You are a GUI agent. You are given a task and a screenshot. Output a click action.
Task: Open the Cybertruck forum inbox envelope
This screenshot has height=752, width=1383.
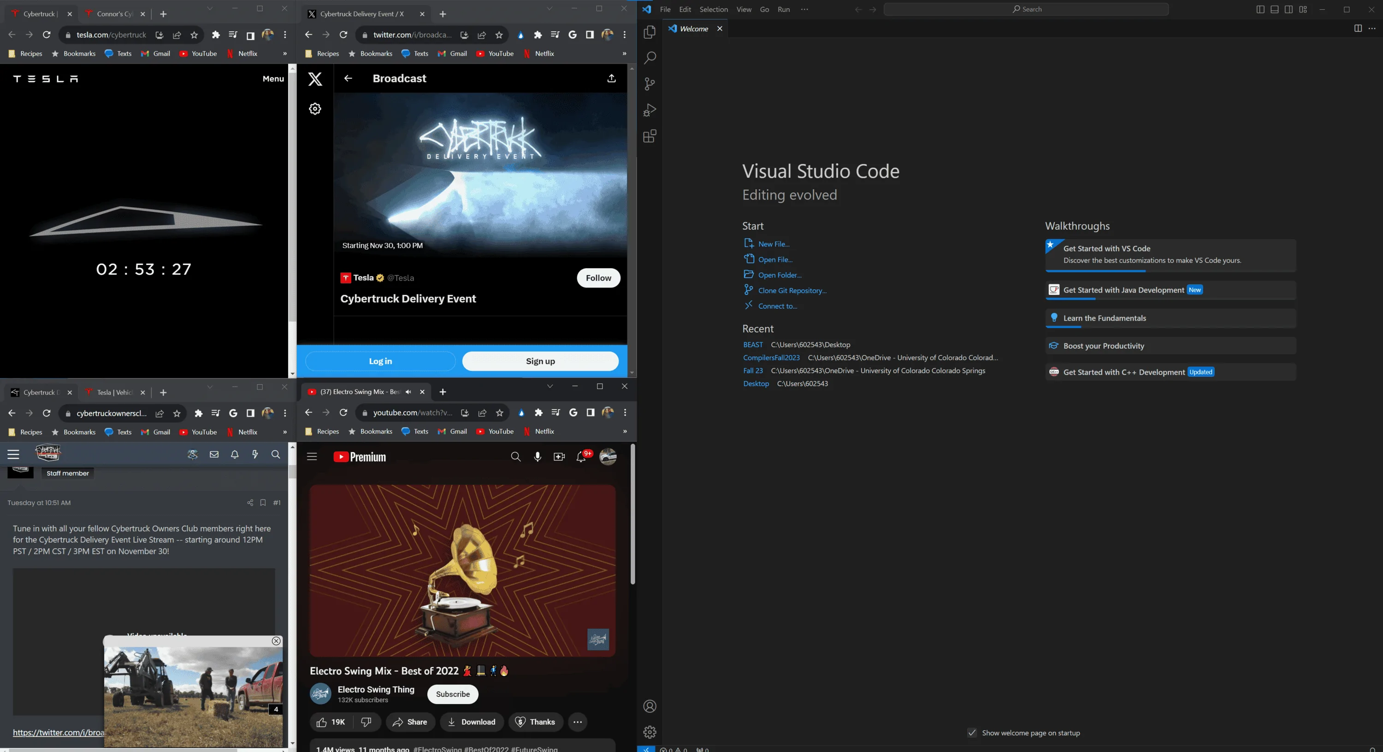214,455
